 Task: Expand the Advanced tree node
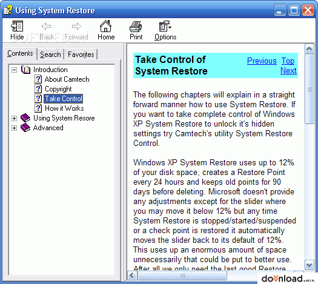tap(14, 128)
